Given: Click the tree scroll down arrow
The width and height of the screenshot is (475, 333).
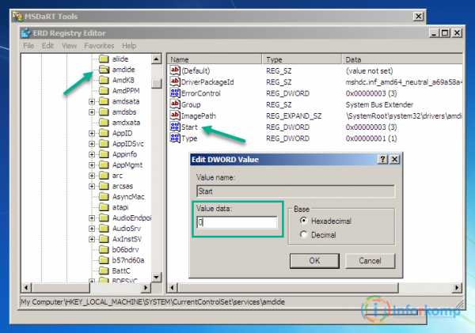Looking at the screenshot, I should (156, 277).
